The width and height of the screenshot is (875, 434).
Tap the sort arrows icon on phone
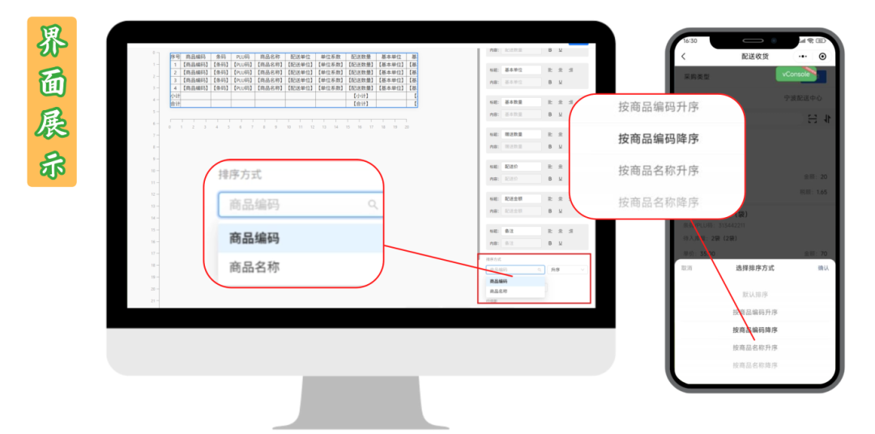tap(827, 119)
